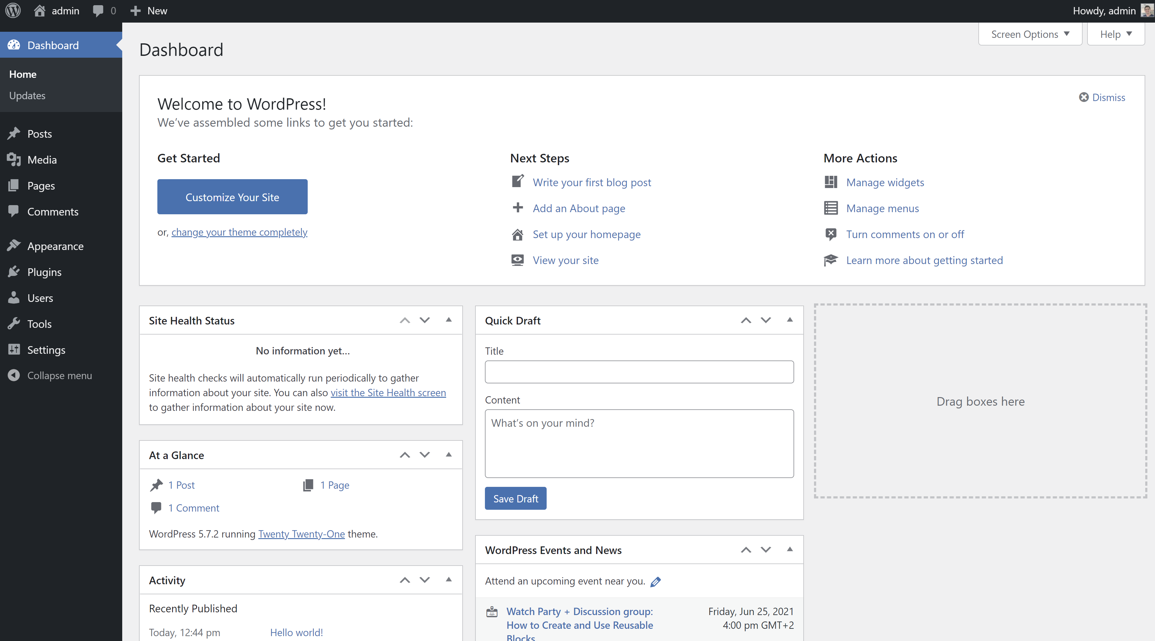Click the Plugins plug icon in sidebar

click(x=14, y=272)
